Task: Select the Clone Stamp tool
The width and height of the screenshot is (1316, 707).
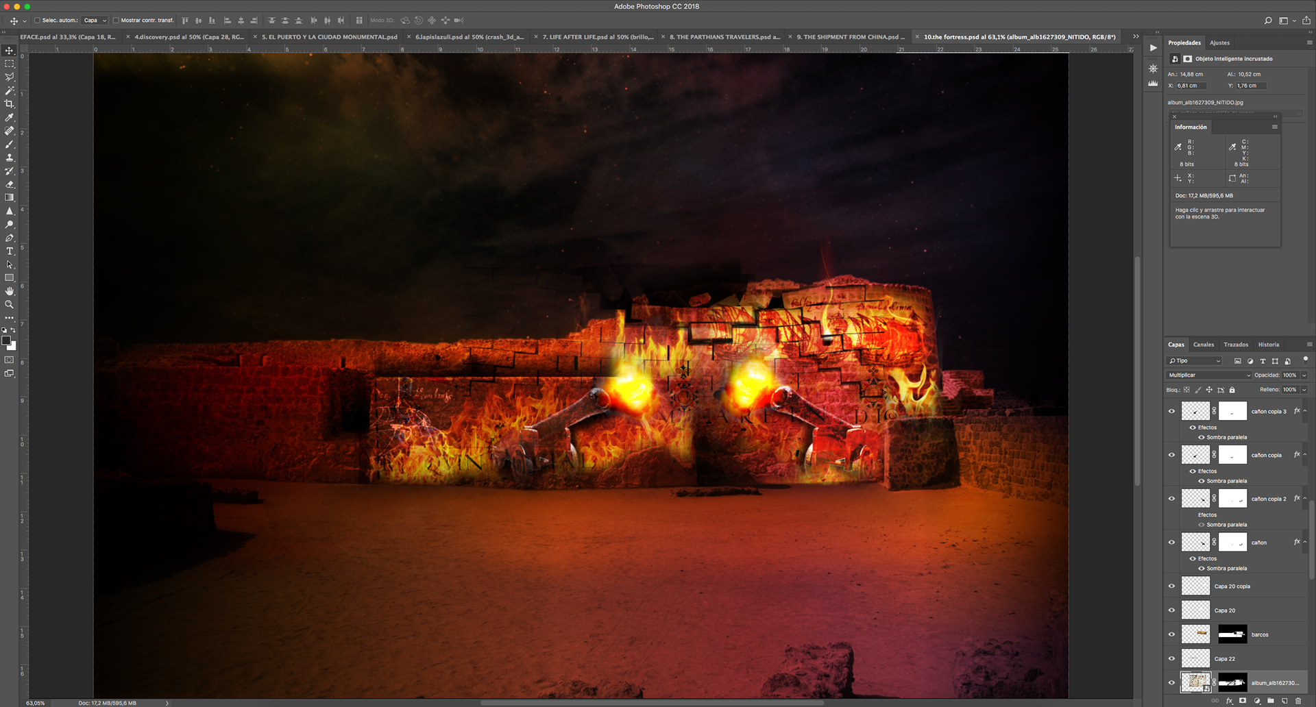Action: pos(10,158)
